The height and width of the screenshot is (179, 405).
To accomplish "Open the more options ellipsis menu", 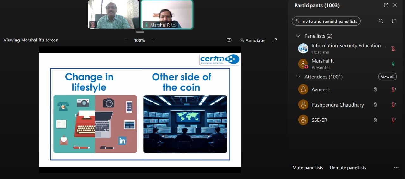I will (x=396, y=168).
